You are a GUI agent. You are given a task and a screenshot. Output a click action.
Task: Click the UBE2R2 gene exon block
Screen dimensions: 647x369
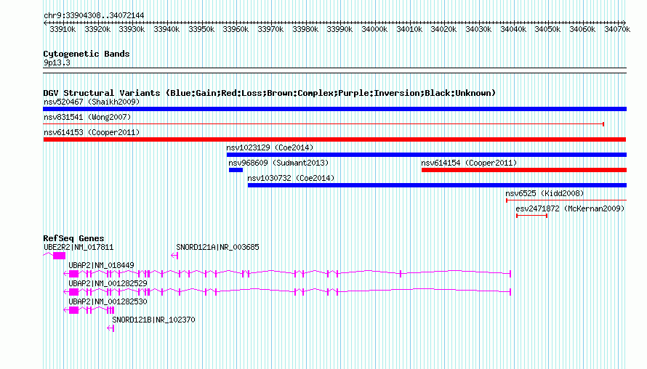click(x=59, y=256)
